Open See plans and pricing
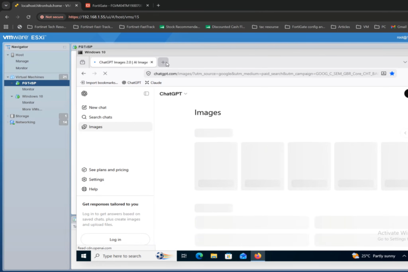The width and height of the screenshot is (408, 272). (115, 170)
